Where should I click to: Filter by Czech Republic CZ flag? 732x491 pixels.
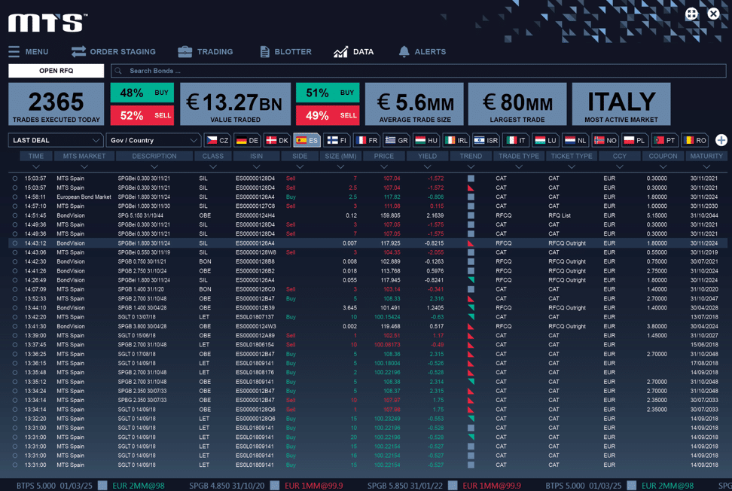pos(217,140)
